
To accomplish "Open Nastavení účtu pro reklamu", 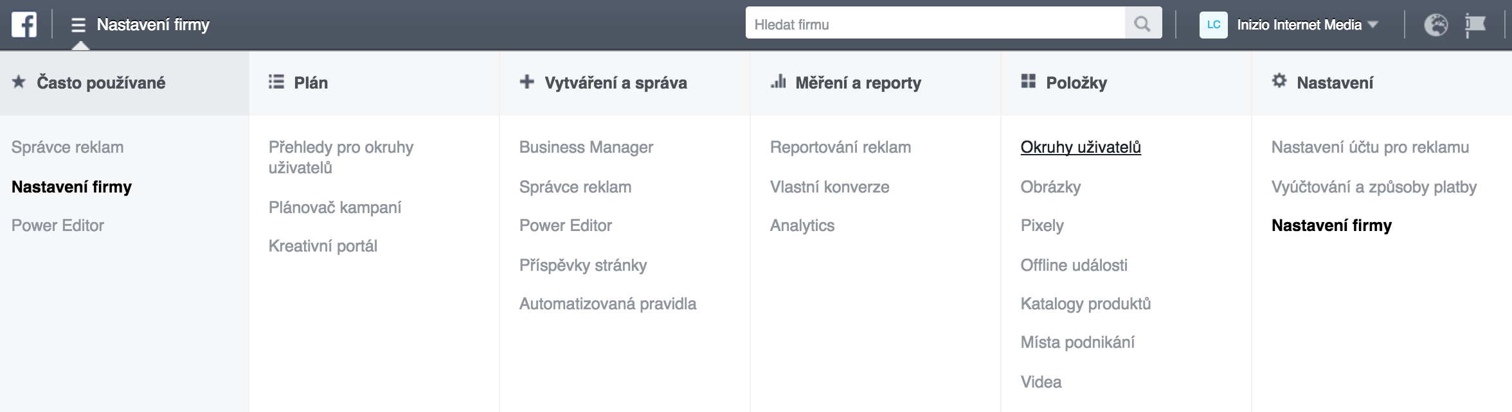I will (1371, 147).
